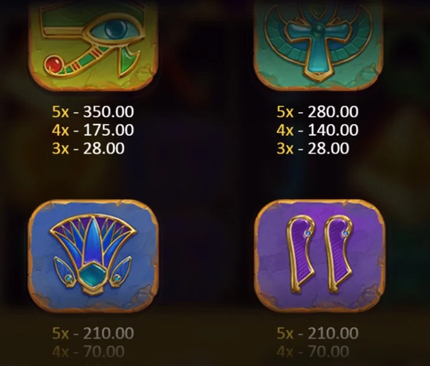Select the purple feathers symbol

click(x=319, y=256)
